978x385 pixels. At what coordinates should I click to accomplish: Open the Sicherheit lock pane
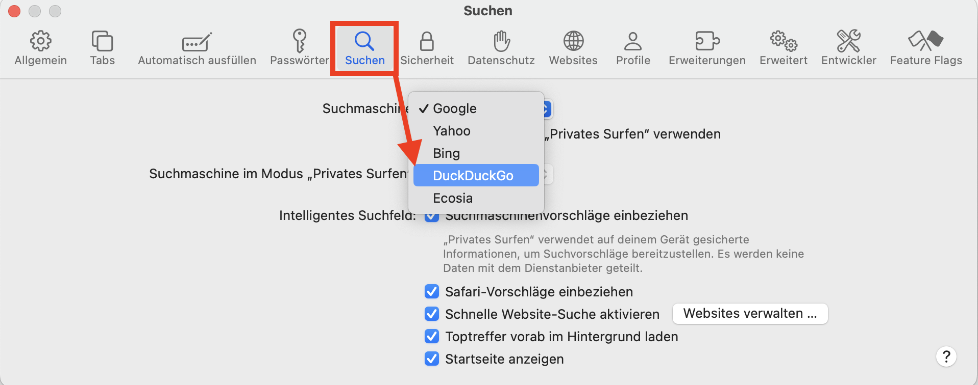pos(427,48)
